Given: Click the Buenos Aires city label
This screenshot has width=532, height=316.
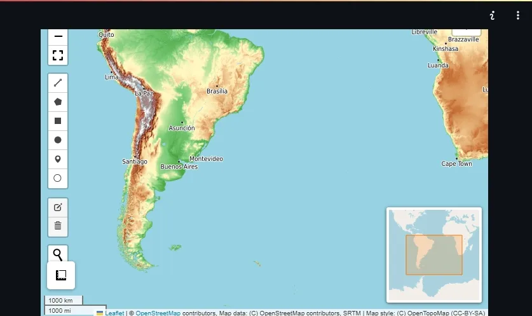Looking at the screenshot, I should [179, 167].
